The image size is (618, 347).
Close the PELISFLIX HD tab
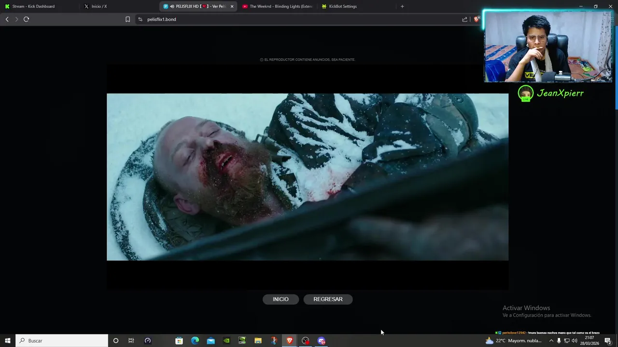click(x=232, y=6)
